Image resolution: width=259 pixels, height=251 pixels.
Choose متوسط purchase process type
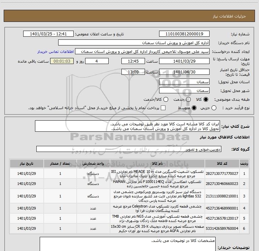(194, 108)
